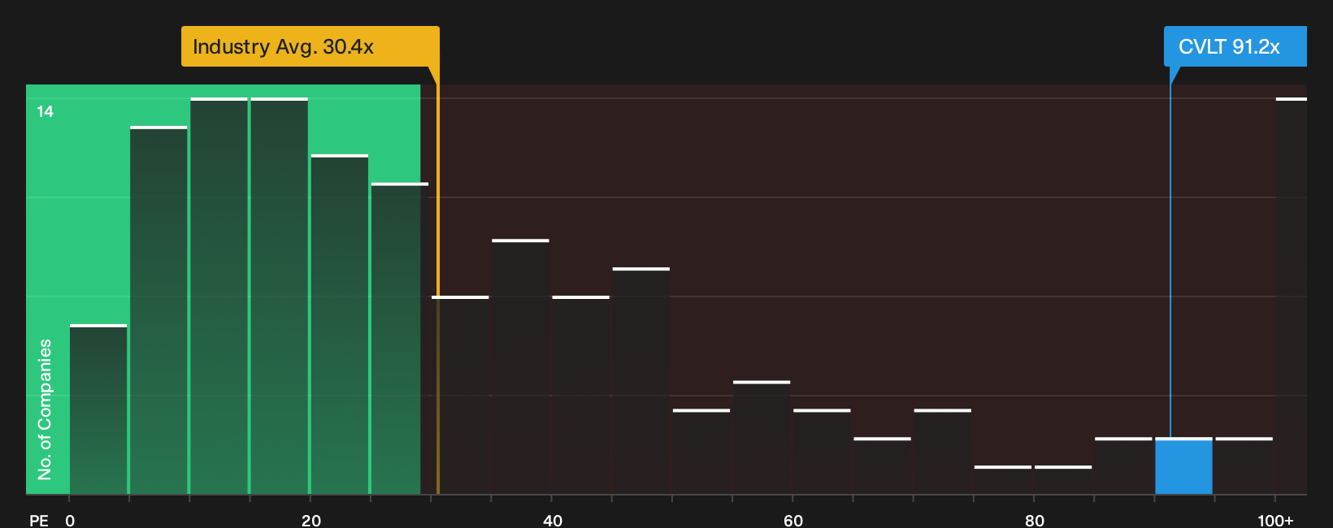Click the histogram bar for PE 80-85
The image size is (1333, 528).
(1063, 480)
